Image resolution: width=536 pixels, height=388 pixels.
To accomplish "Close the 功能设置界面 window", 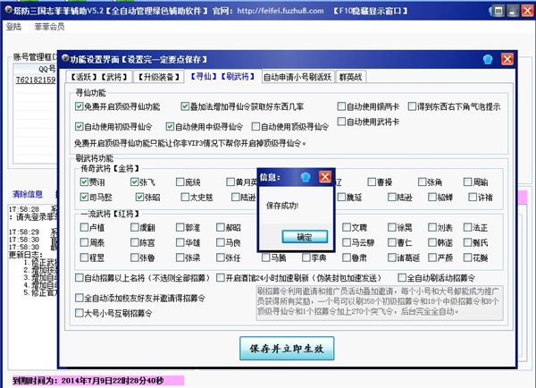I will point(507,59).
